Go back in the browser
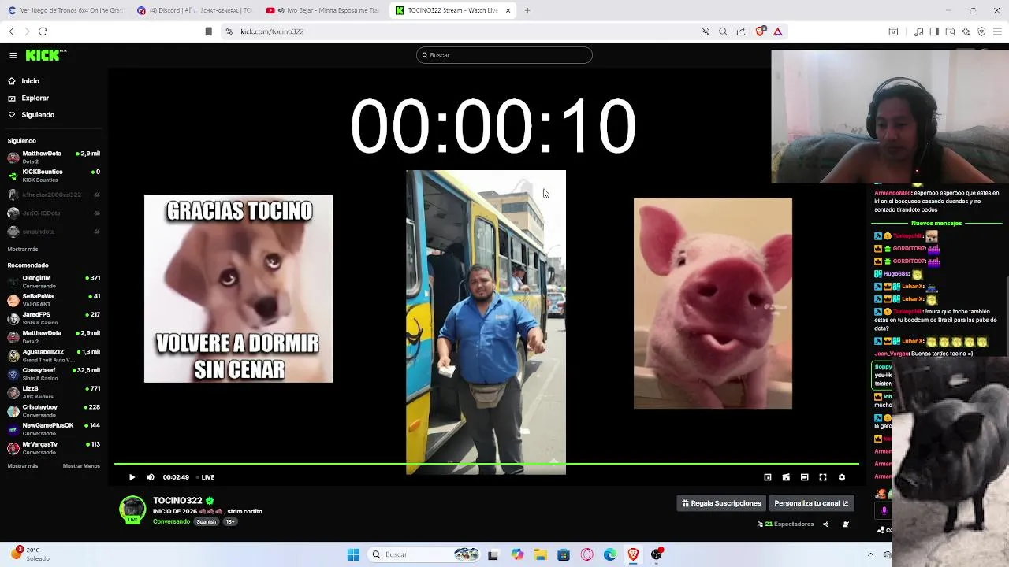The width and height of the screenshot is (1009, 567). 11,31
